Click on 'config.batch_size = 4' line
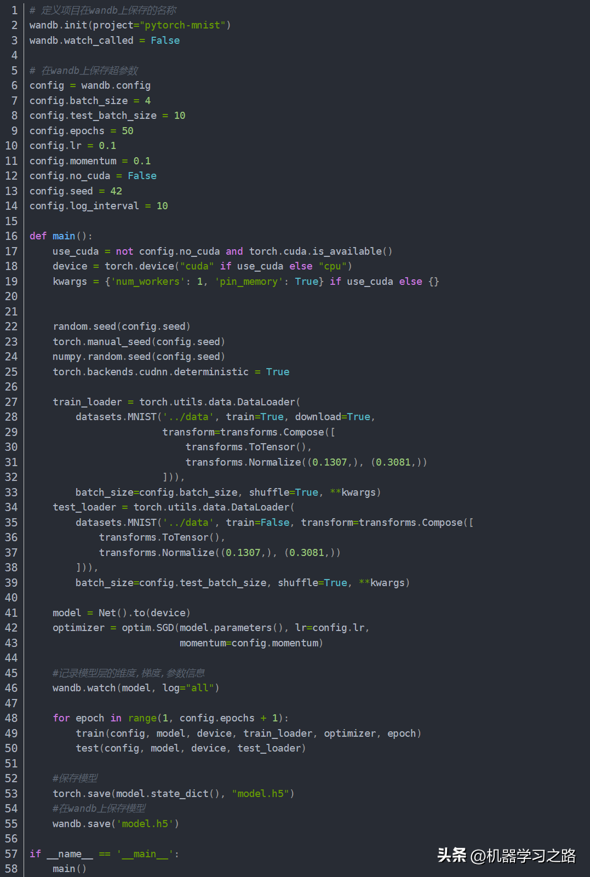Viewport: 590px width, 877px height. tap(90, 101)
